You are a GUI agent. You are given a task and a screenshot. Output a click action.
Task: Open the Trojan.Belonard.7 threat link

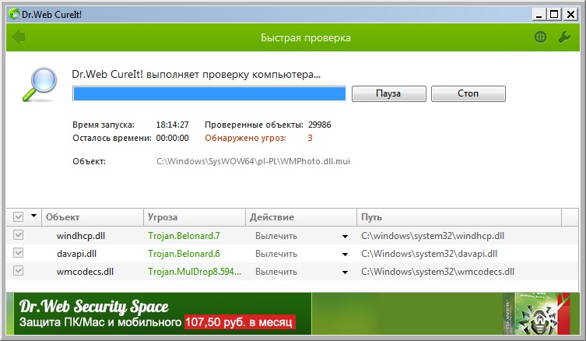184,236
